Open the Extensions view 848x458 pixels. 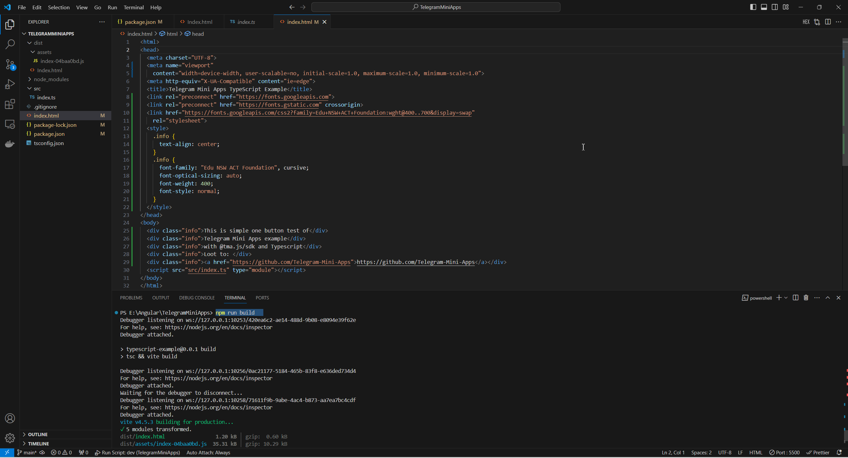[x=10, y=104]
